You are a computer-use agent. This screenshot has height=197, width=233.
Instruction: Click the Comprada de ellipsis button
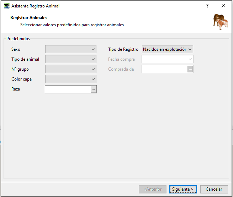tap(190, 69)
